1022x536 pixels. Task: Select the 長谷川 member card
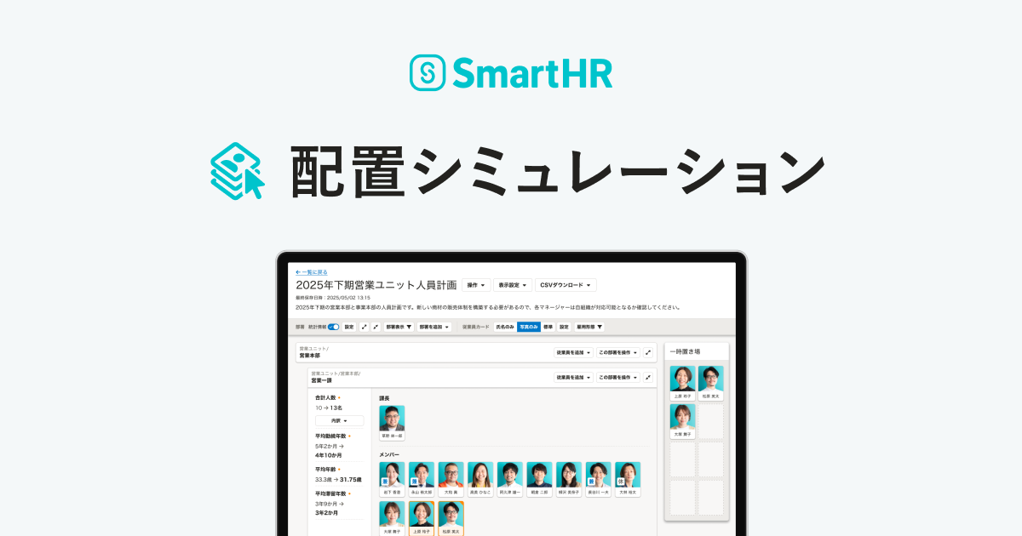point(598,479)
